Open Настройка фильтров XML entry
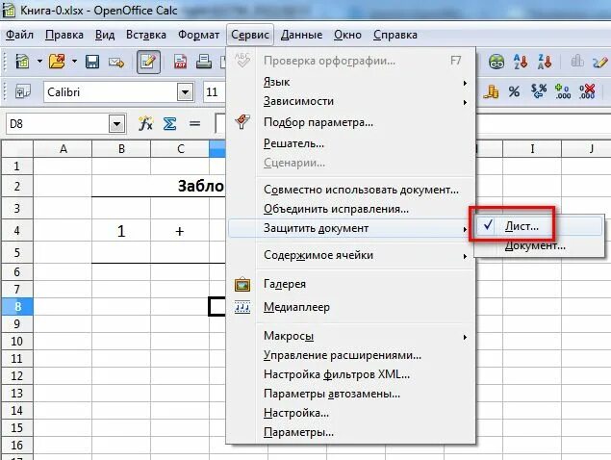The image size is (611, 460). [350, 374]
